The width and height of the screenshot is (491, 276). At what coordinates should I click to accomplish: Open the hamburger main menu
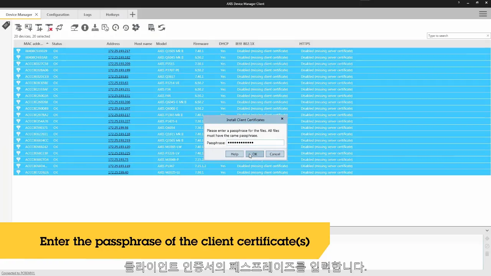coord(483,14)
